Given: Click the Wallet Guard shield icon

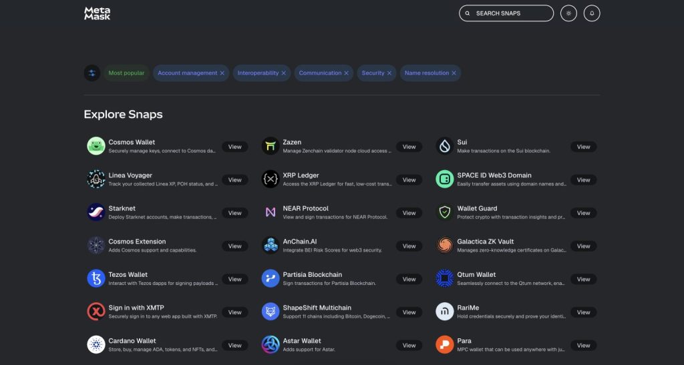Looking at the screenshot, I should [445, 212].
